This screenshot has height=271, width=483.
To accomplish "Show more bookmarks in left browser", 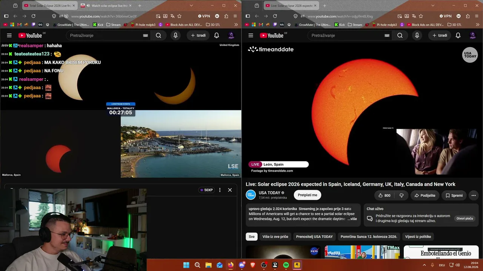I will [x=236, y=24].
